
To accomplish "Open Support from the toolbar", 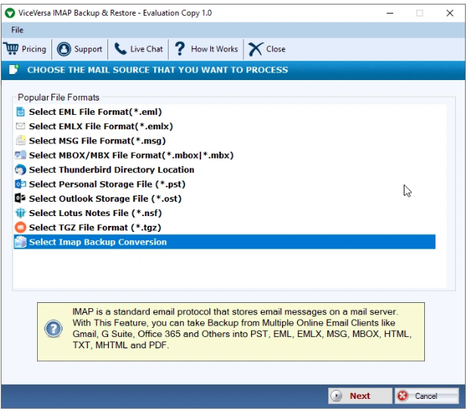I will (79, 49).
